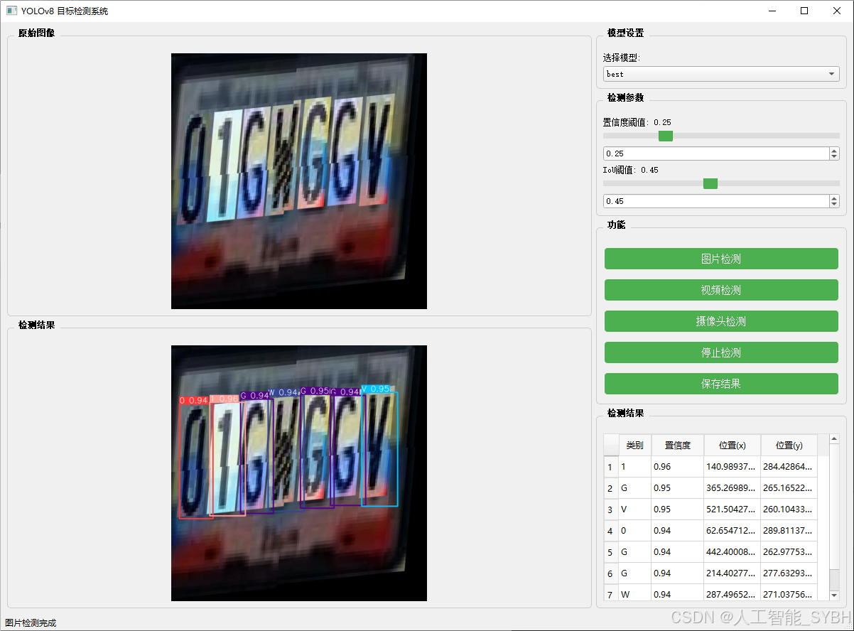Launch camera detection via 摄像头检测

pos(720,321)
